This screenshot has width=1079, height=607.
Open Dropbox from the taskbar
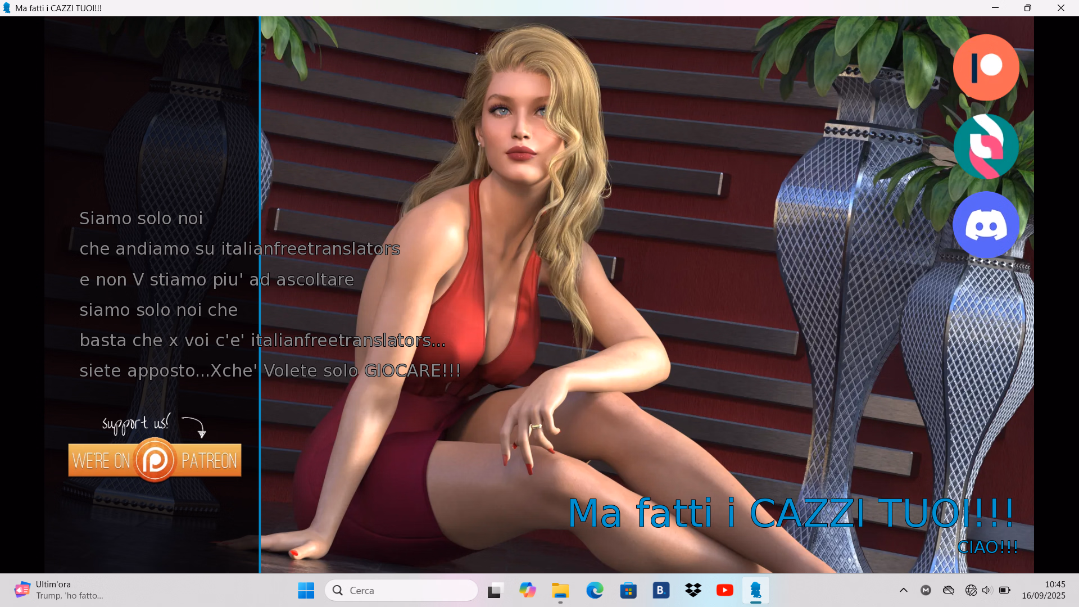point(693,590)
